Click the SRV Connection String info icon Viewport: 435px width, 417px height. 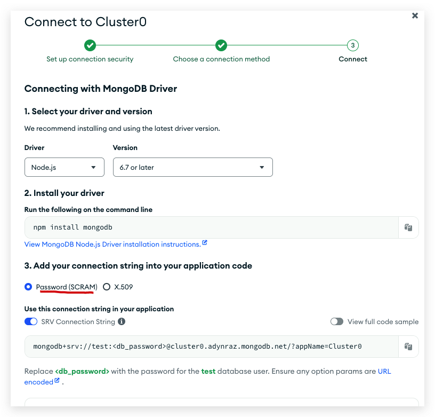tap(122, 321)
